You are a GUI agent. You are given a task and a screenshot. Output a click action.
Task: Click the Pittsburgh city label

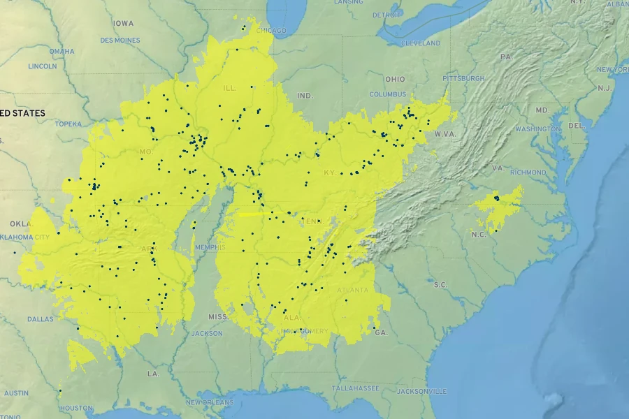click(x=463, y=78)
